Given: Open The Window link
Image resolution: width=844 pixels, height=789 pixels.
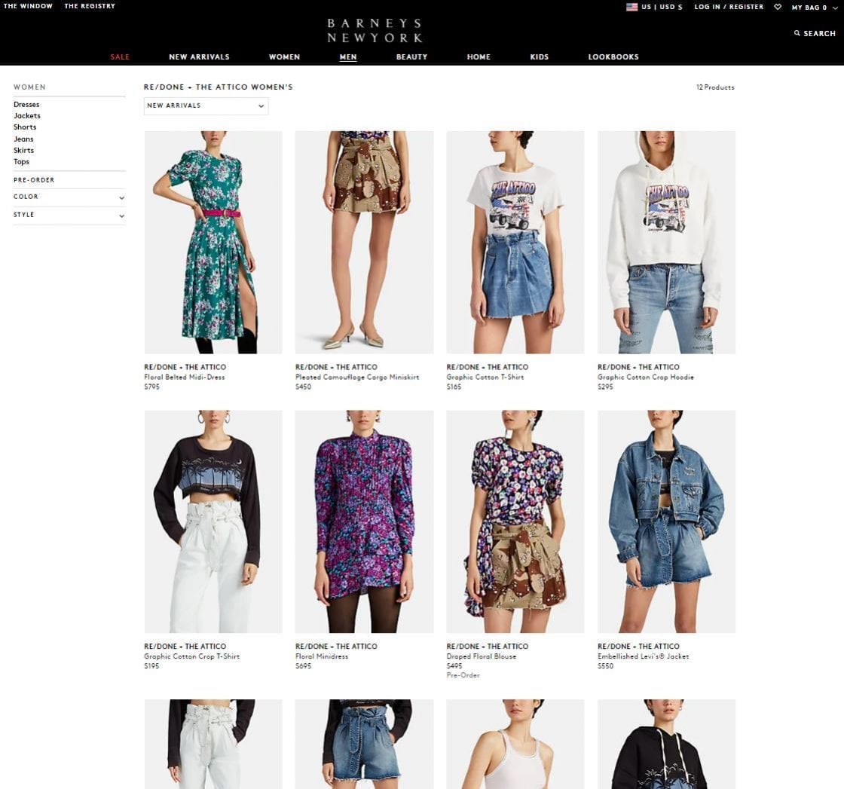Looking at the screenshot, I should coord(28,6).
